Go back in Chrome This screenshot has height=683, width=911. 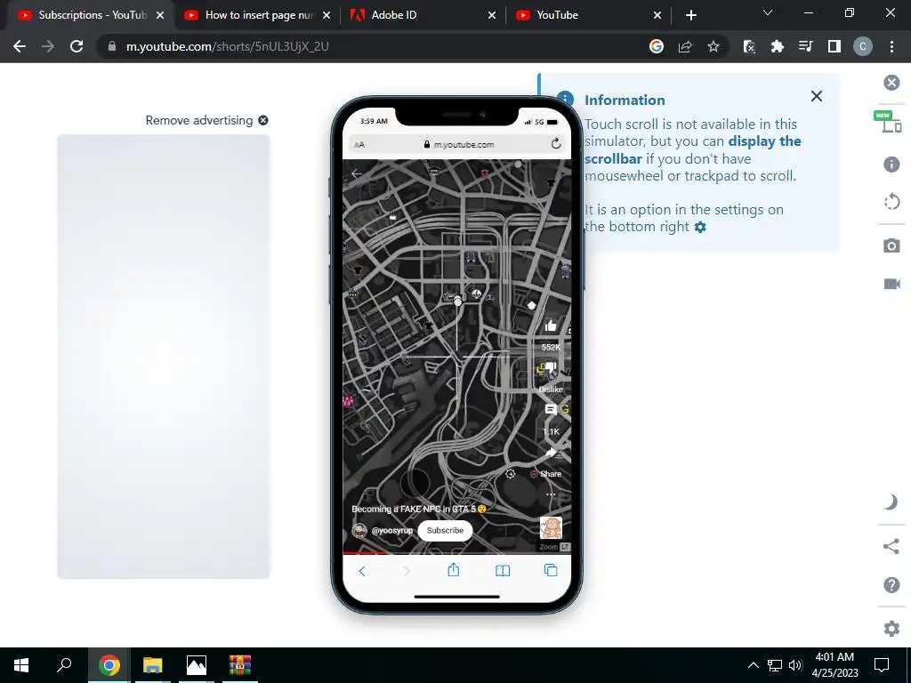point(20,46)
